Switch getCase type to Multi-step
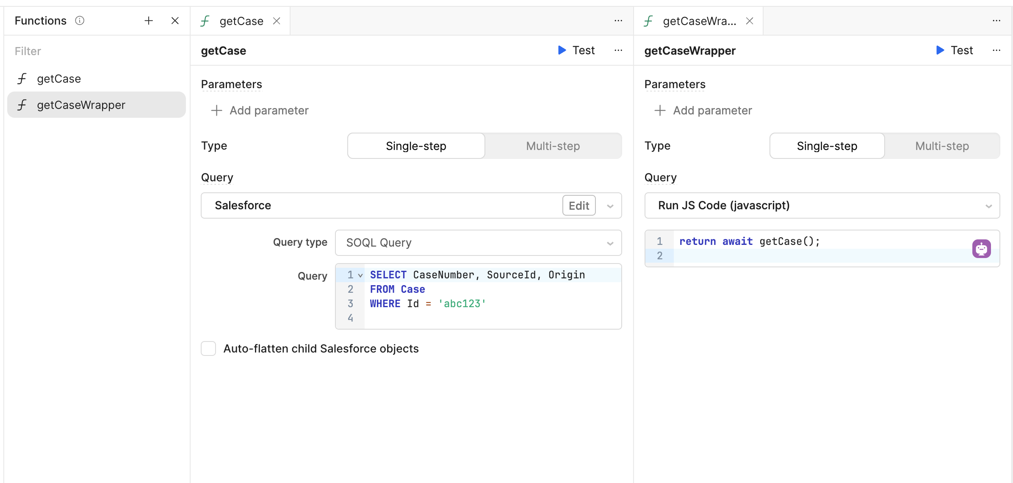 click(553, 146)
